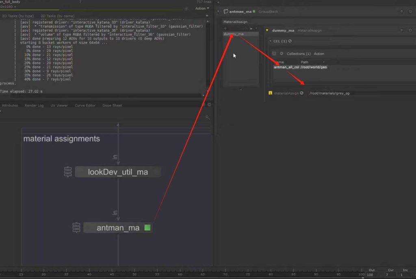Open the Action dropdown in render log
This screenshot has width=416, height=279.
tap(202, 8)
